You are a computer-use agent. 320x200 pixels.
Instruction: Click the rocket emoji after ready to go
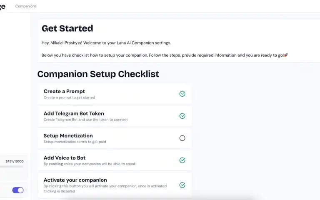pyautogui.click(x=286, y=55)
